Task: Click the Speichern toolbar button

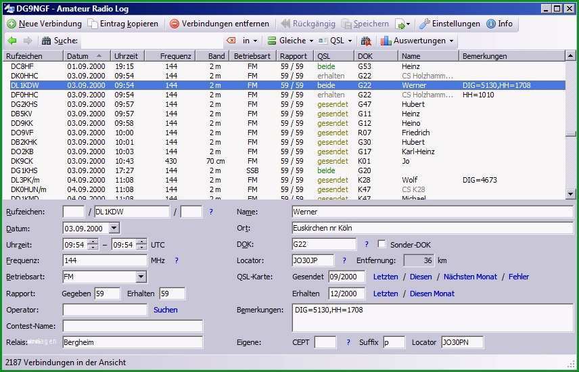Action: pyautogui.click(x=365, y=24)
